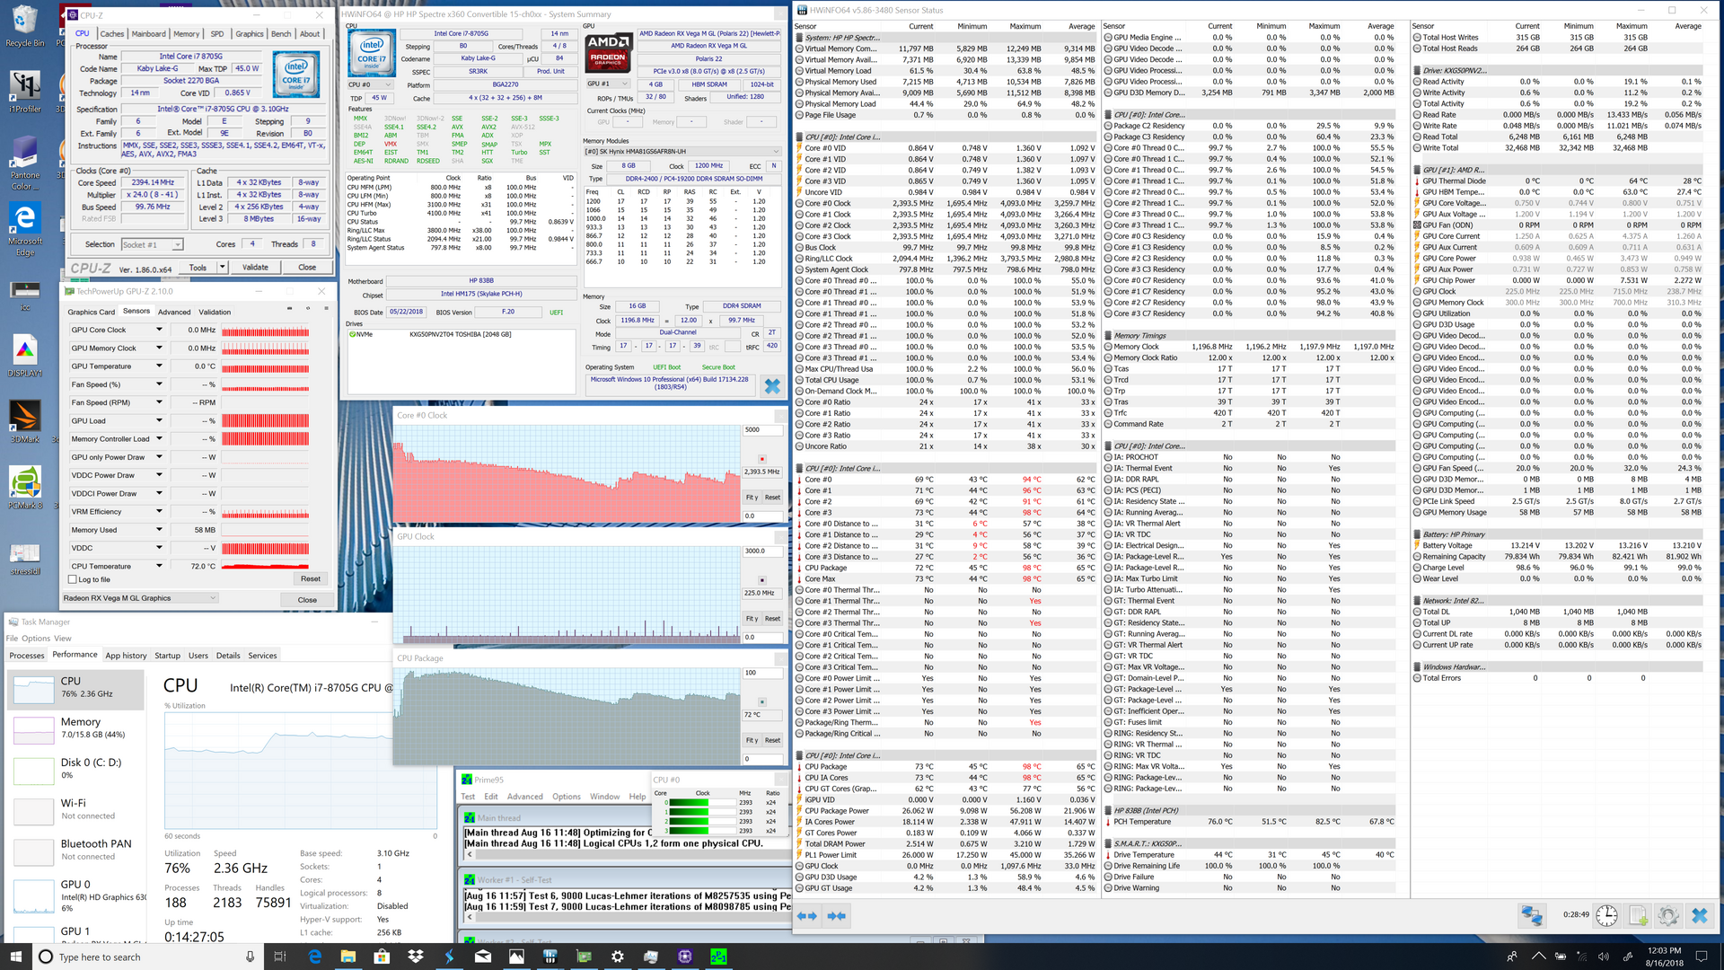This screenshot has width=1724, height=970.
Task: Open 3DMark desktop shortcut
Action: point(24,422)
